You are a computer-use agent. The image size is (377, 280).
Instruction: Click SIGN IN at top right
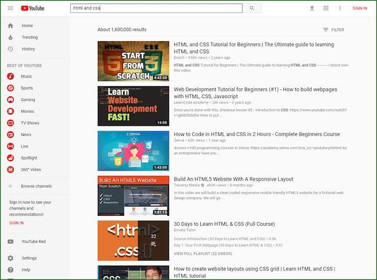tap(359, 8)
